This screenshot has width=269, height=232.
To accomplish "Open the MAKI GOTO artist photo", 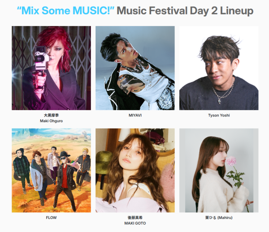I will coord(135,171).
